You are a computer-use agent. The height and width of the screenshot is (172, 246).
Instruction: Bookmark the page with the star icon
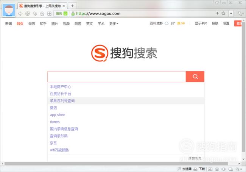pyautogui.click(x=223, y=13)
